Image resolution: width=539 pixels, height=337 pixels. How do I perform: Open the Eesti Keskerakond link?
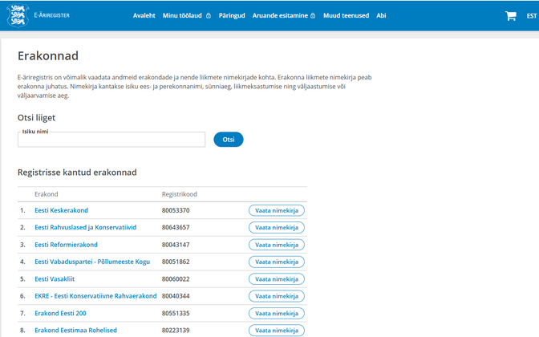coord(61,210)
